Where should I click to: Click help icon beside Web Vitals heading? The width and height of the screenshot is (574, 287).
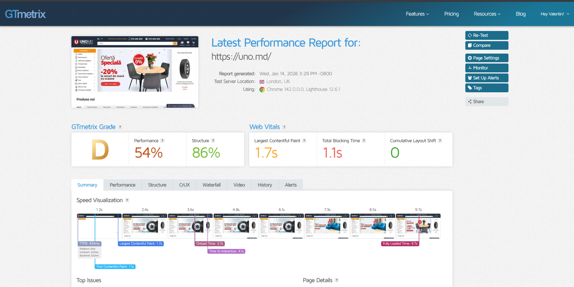point(284,127)
